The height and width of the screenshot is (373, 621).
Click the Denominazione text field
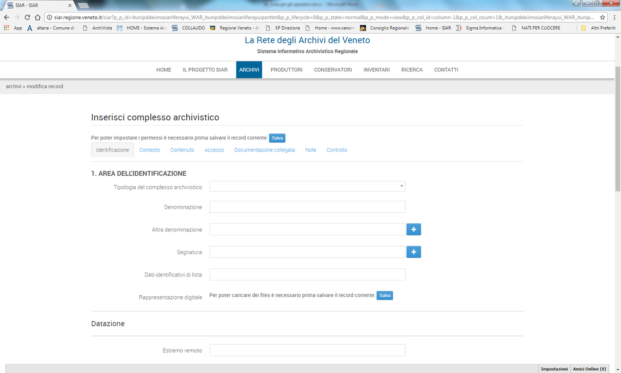pos(307,207)
